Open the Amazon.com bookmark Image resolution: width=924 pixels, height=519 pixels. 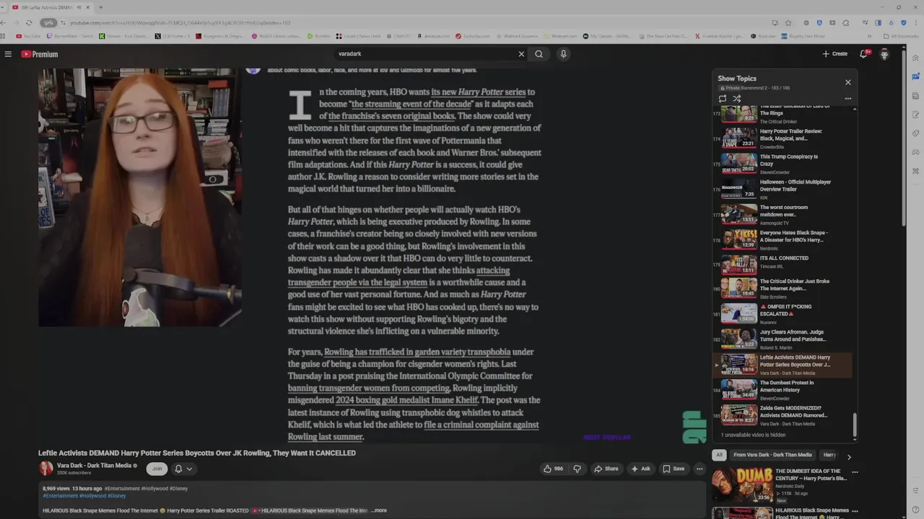[x=433, y=36]
